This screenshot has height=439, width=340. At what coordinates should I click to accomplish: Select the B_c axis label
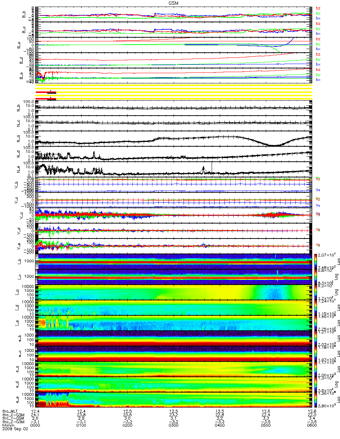click(x=24, y=30)
